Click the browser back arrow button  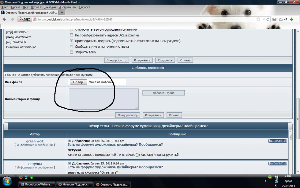coord(4,19)
